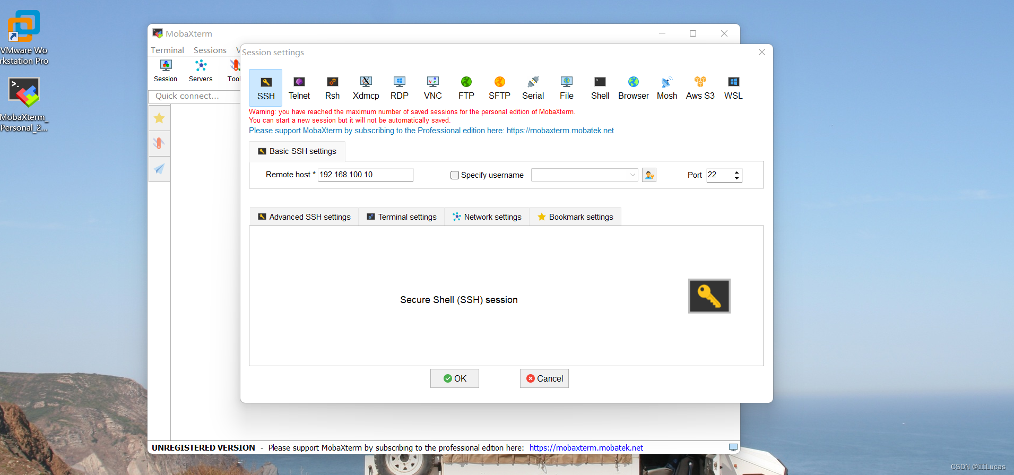Select the Shell session type

click(600, 88)
